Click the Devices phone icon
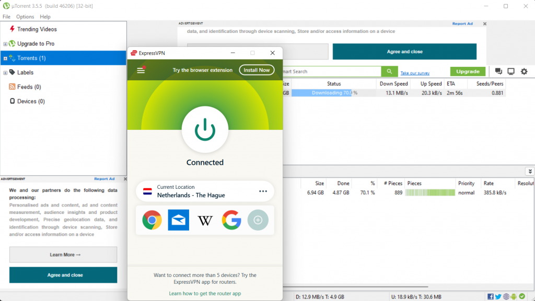 tap(13, 101)
